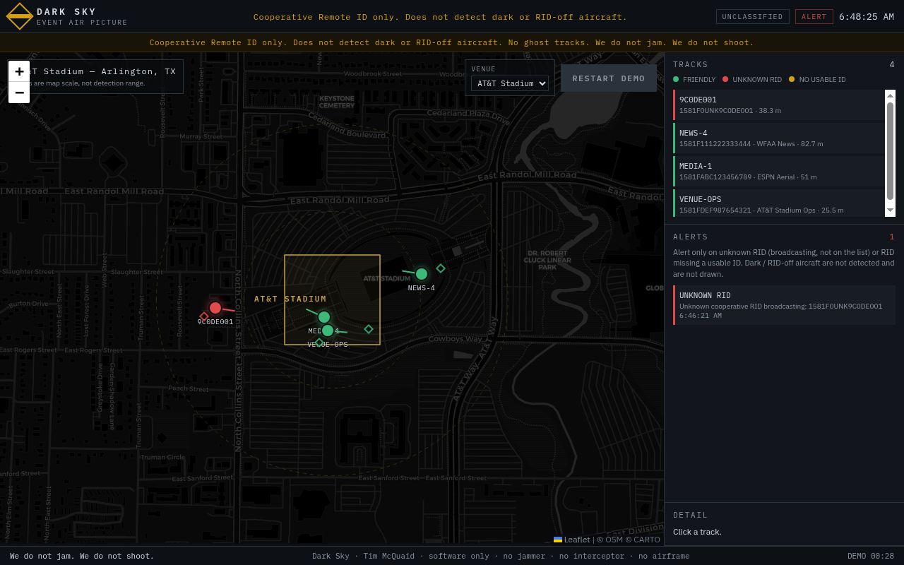Select the MEDIA-1 drone marker on map
Image resolution: width=904 pixels, height=565 pixels.
point(324,317)
